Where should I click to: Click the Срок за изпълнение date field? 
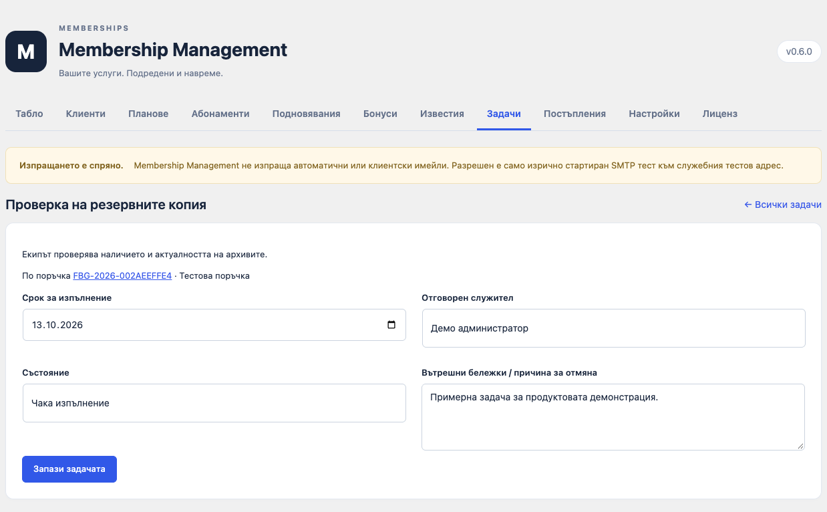[214, 325]
